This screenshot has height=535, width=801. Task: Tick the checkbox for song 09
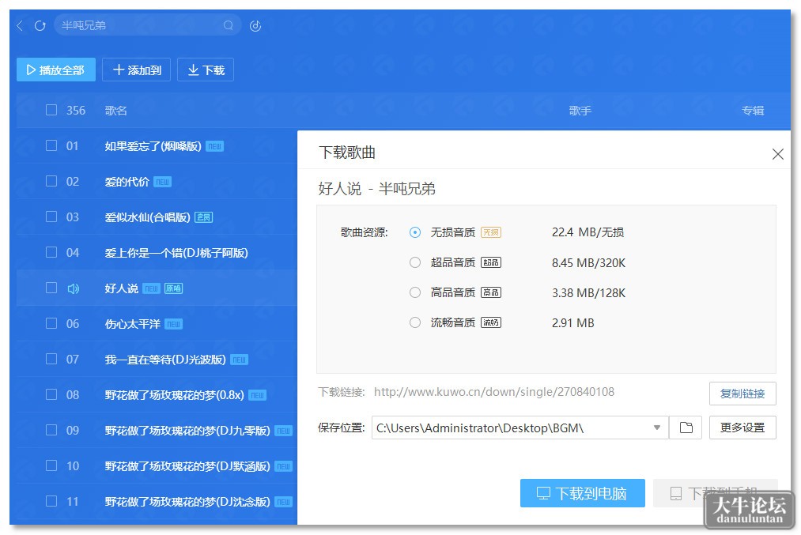[x=51, y=430]
